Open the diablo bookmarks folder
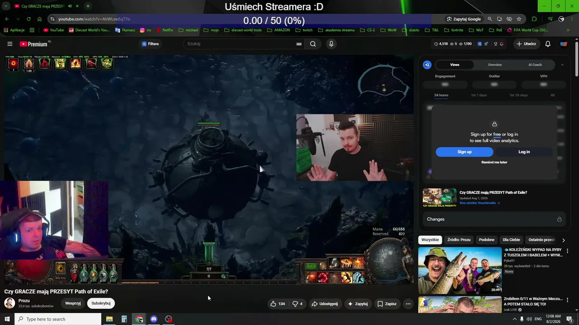This screenshot has width=579, height=325. pos(410,30)
